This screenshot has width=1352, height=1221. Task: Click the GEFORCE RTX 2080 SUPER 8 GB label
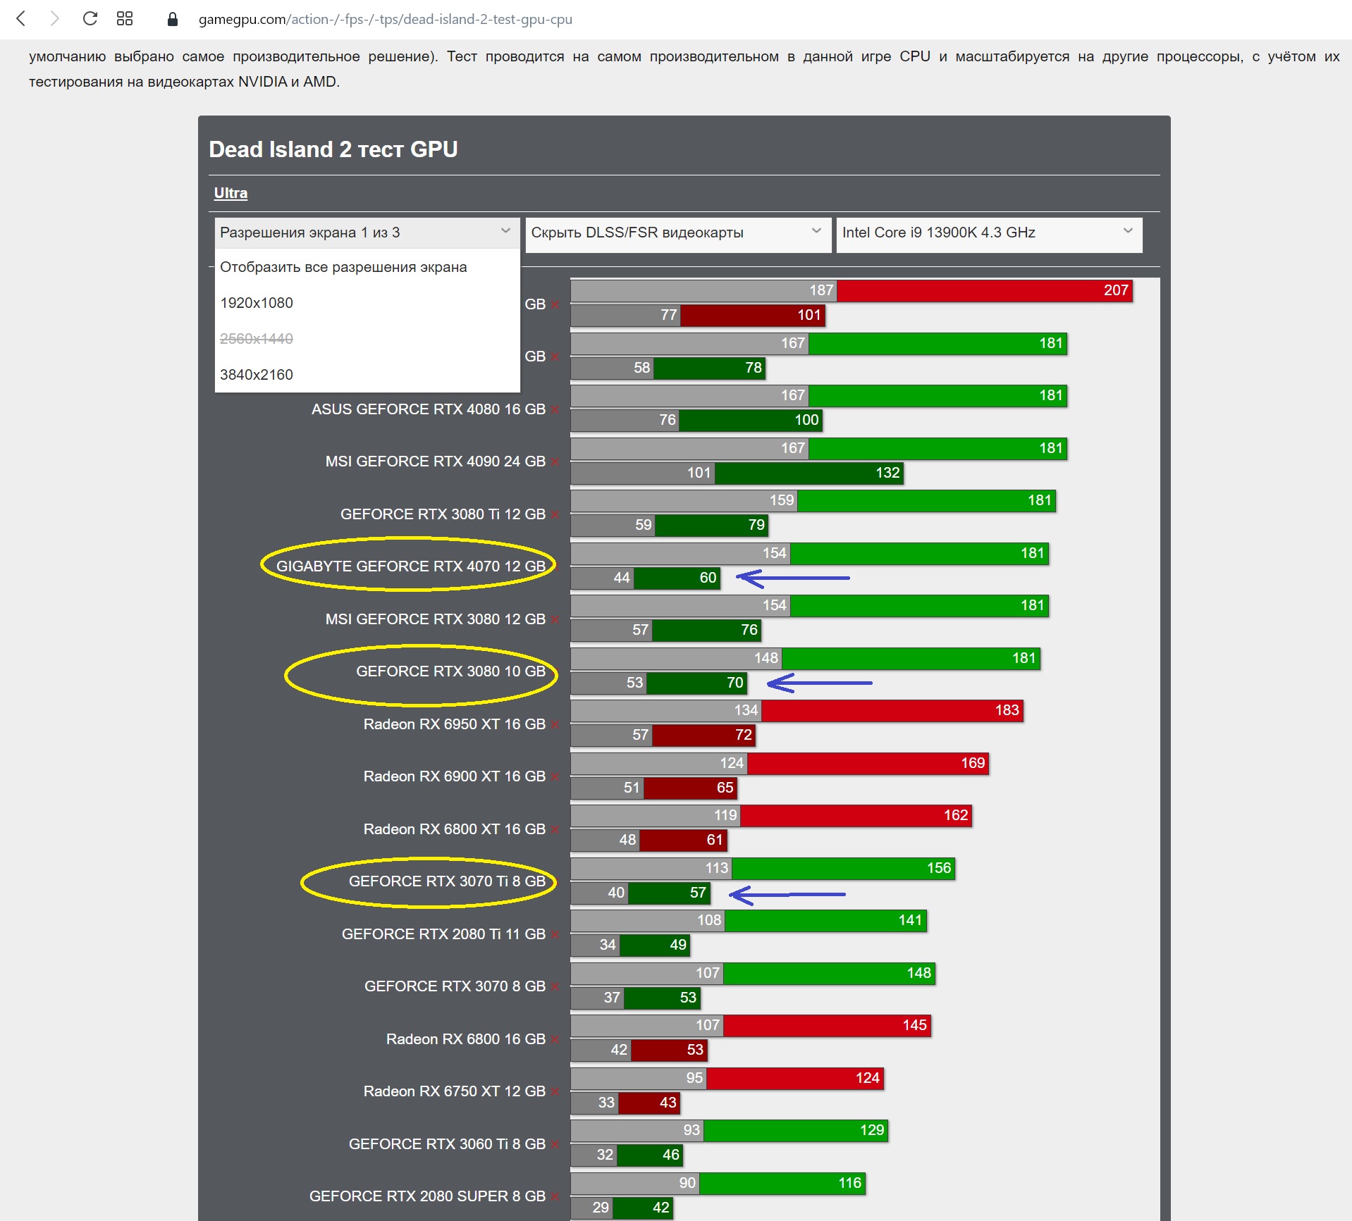[x=427, y=1196]
